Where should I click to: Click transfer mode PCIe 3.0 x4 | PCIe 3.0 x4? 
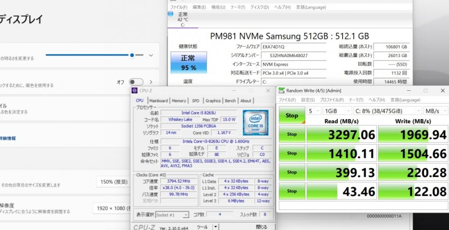point(294,73)
